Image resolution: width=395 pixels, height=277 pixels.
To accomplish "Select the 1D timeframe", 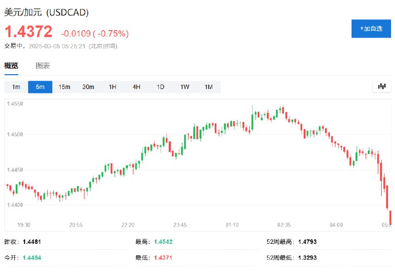I will click(x=160, y=87).
